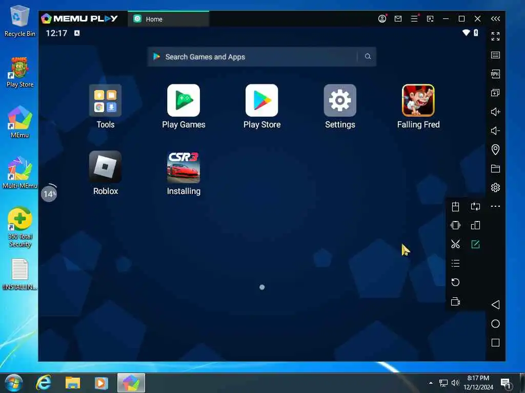Click the Search Games and Apps field
Viewport: 525px width, 393px height.
pos(262,56)
